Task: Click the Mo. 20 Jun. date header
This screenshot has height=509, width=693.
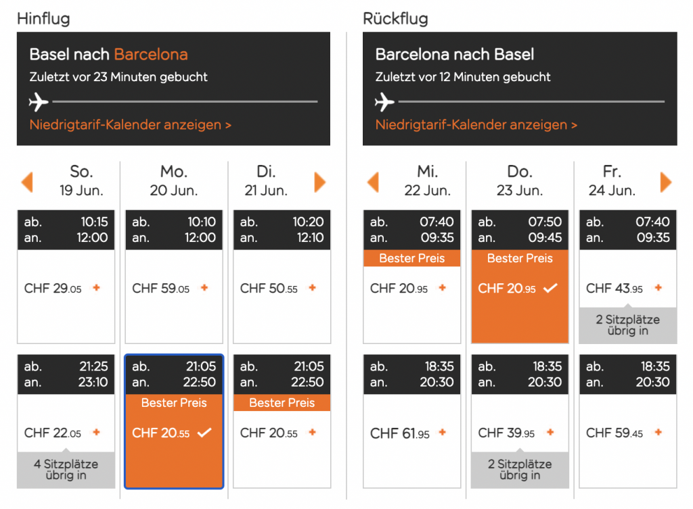Action: pos(174,181)
